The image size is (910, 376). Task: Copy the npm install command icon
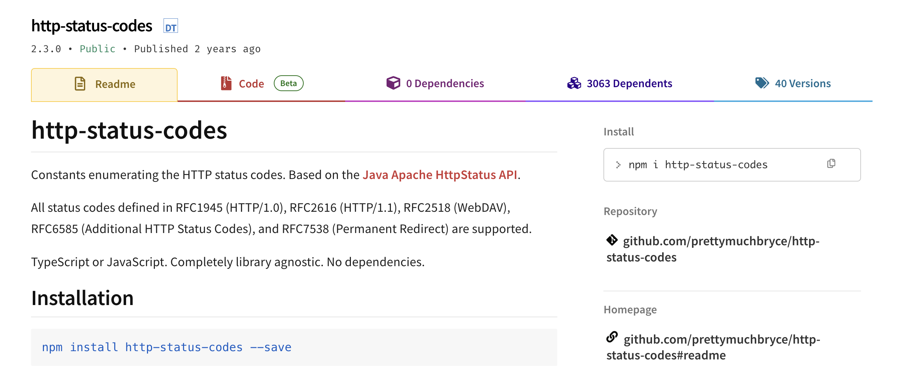coord(831,164)
